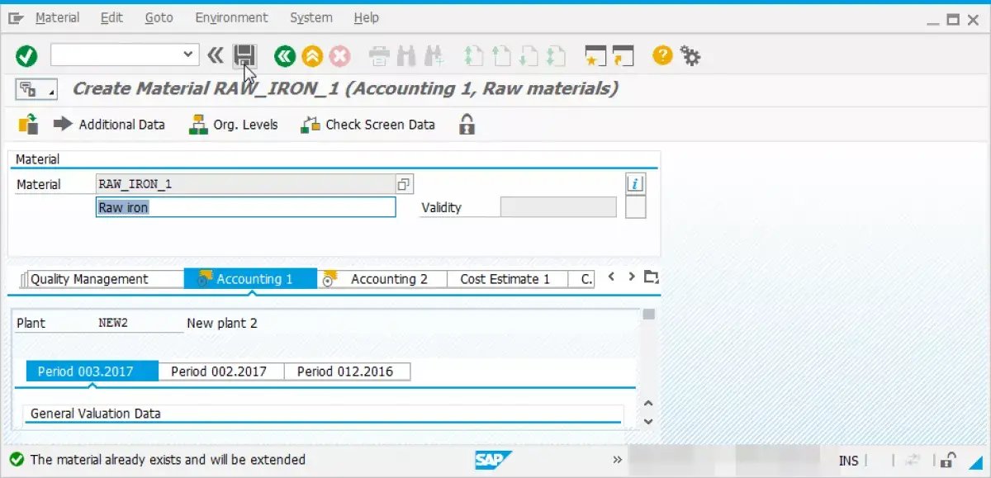Open the System menu
The height and width of the screenshot is (478, 991).
(x=311, y=17)
